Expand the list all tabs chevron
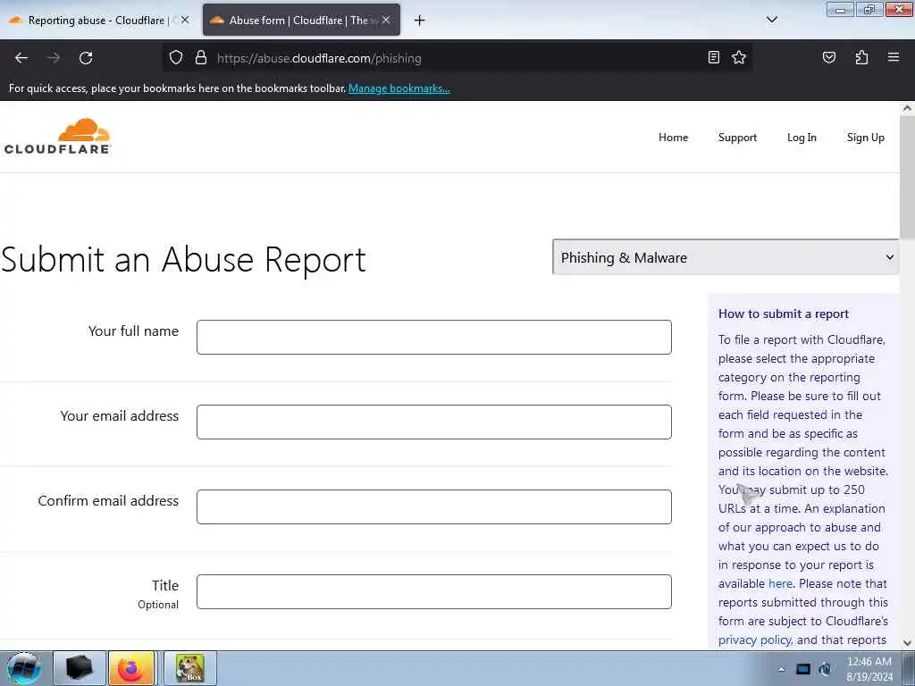Viewport: 915px width, 686px height. point(771,20)
